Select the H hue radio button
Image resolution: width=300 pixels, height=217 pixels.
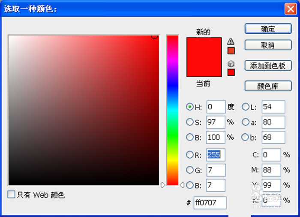189,107
